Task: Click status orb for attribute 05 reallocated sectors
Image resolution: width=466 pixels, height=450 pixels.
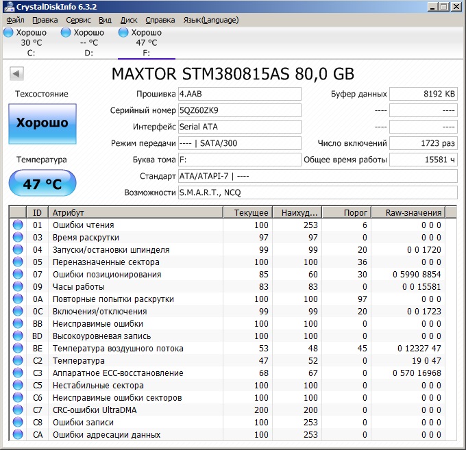Action: click(18, 262)
